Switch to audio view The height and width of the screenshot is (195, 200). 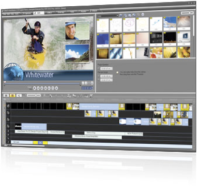coord(19,95)
